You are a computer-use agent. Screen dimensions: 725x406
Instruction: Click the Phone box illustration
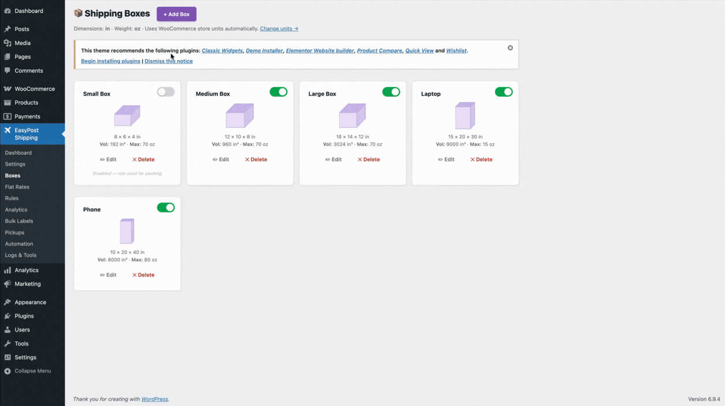point(127,232)
